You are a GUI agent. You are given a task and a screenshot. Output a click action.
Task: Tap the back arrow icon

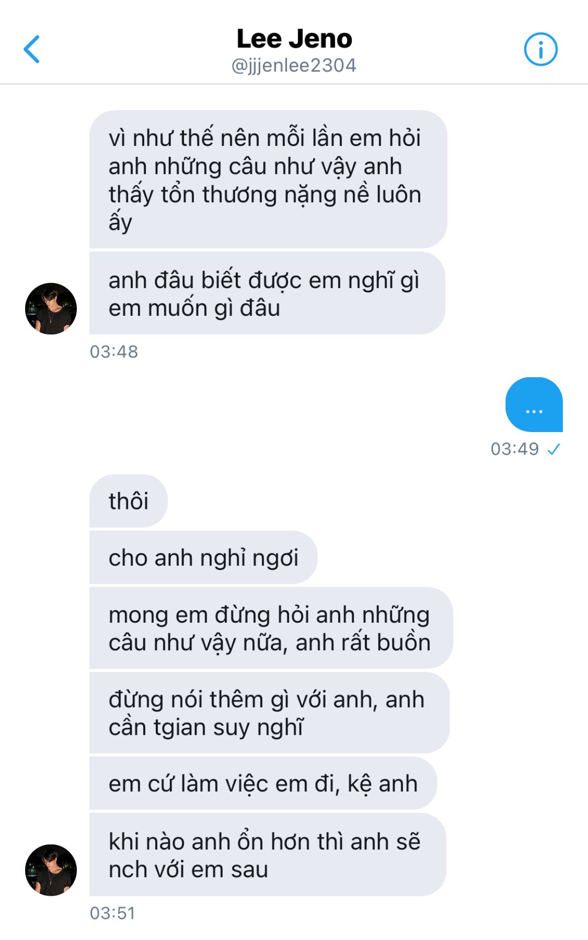click(x=31, y=49)
